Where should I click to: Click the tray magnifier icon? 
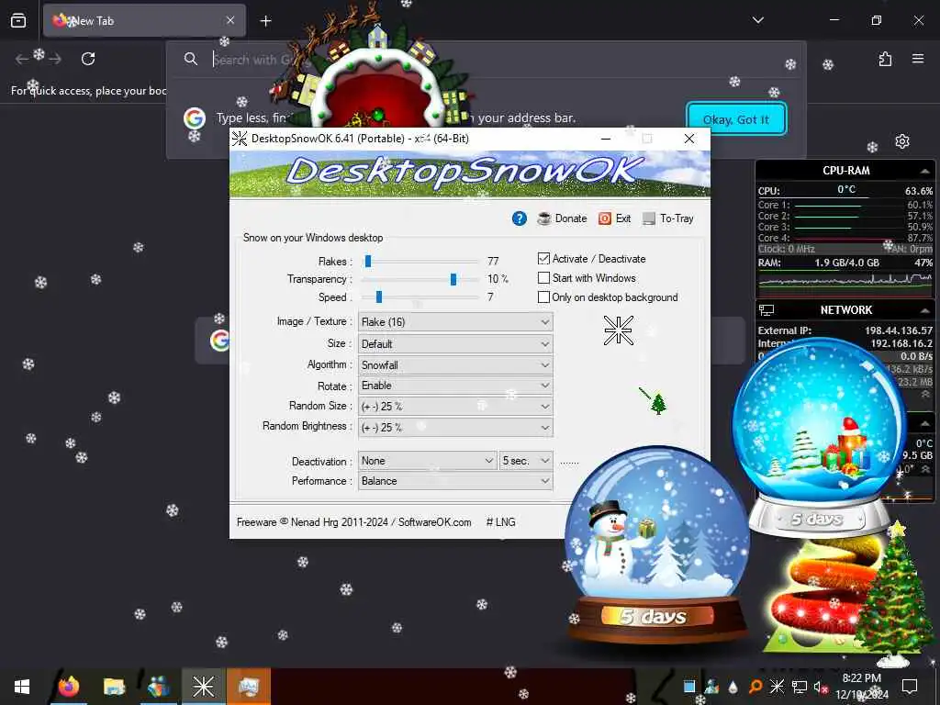(x=755, y=687)
